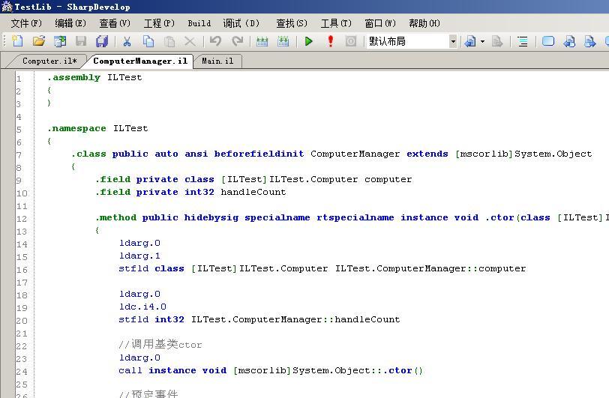Click the Open Project/Solution icon
Screen dimensions: 609x398
tap(60, 40)
